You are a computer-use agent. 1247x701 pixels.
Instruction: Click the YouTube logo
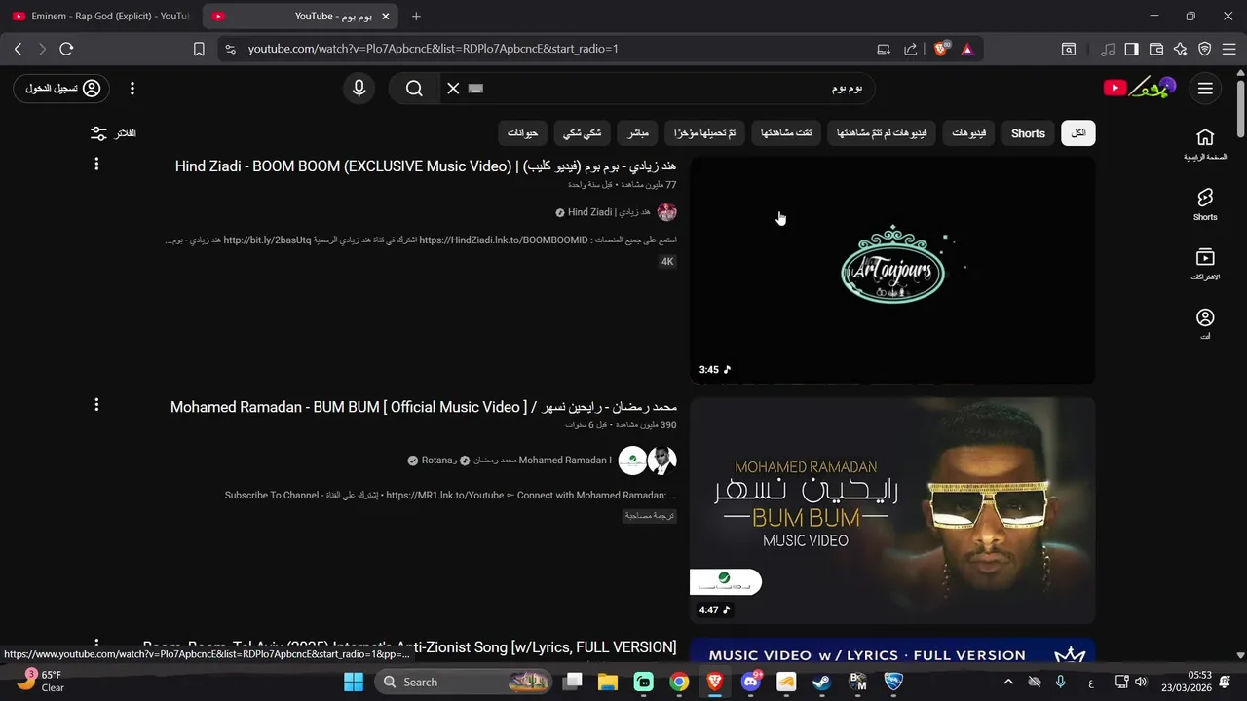[x=1140, y=88]
